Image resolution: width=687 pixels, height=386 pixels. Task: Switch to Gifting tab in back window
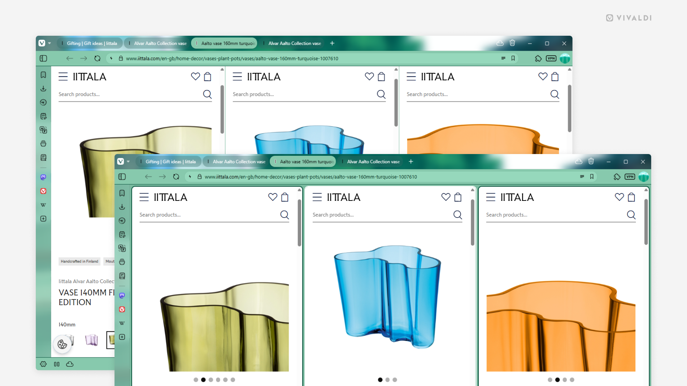89,43
